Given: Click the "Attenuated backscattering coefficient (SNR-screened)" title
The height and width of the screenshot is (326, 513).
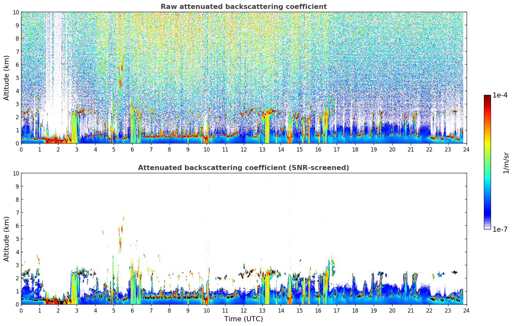Looking at the screenshot, I should [x=243, y=168].
